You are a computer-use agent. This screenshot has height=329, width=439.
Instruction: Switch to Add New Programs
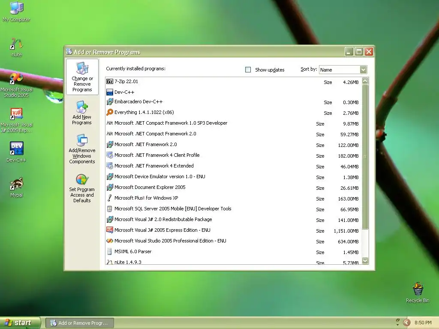(82, 113)
